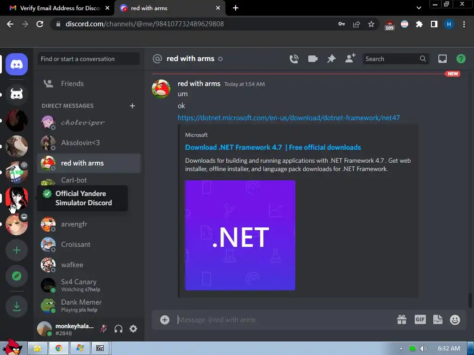Add friends to this DM
474x355 pixels.
point(350,58)
